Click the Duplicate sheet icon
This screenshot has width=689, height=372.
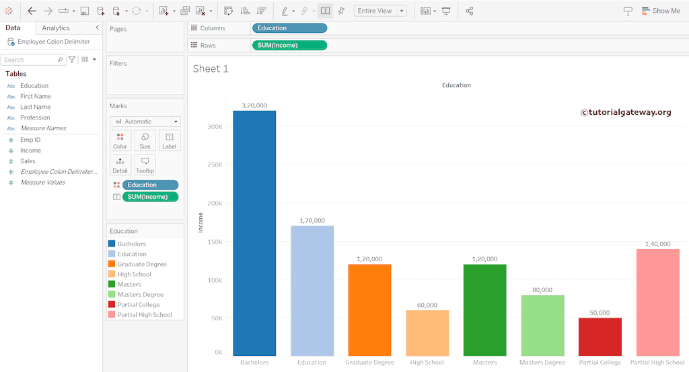tap(185, 11)
